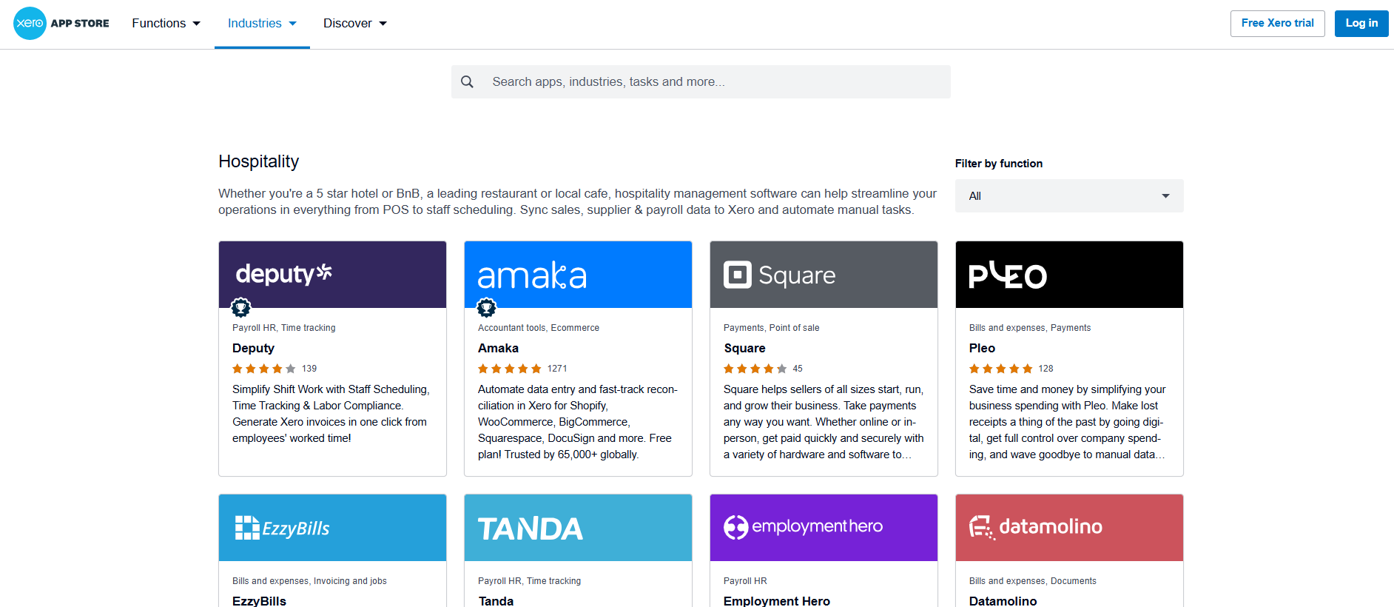Click the search magnifier icon
Viewport: 1394px width, 607px height.
467,81
